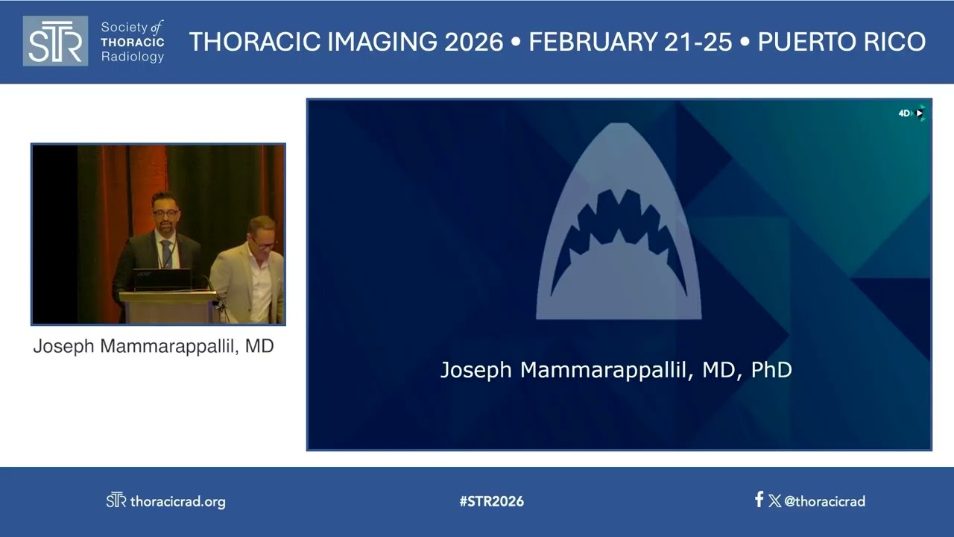Select the speaker camera video thumbnail
The image size is (954, 537).
[158, 234]
